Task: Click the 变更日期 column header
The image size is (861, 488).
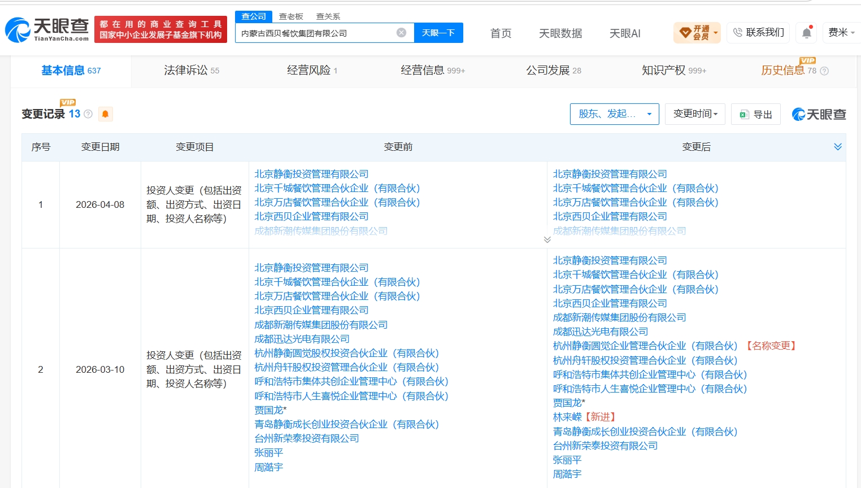Action: [x=100, y=147]
